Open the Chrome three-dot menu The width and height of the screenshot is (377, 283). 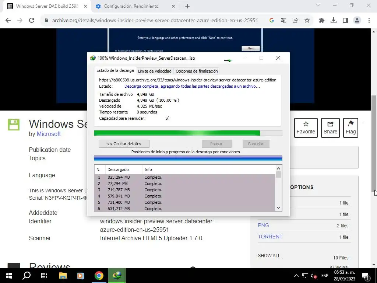click(x=369, y=21)
